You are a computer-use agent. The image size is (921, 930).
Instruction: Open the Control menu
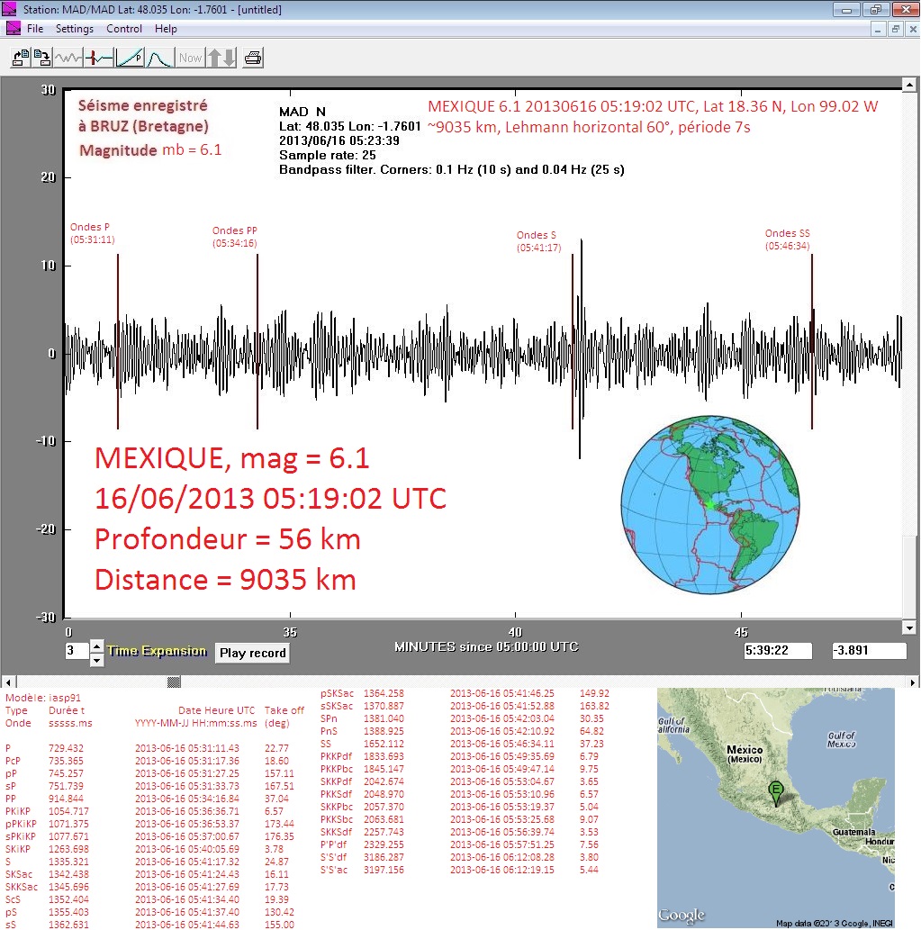click(124, 29)
